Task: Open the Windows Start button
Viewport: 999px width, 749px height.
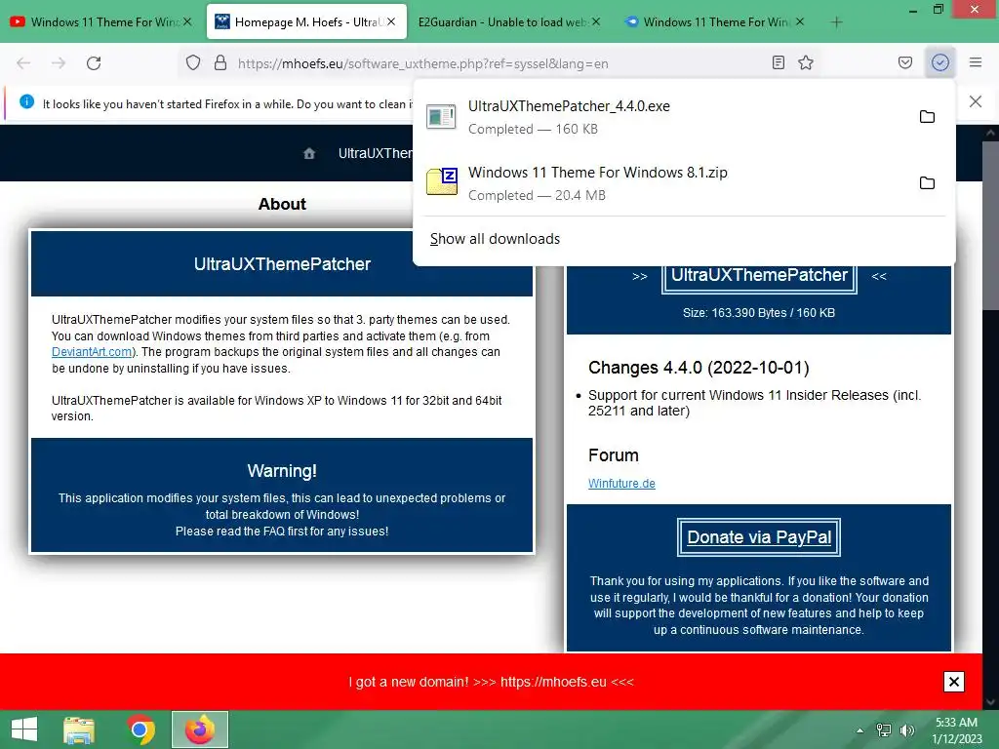Action: pos(24,729)
